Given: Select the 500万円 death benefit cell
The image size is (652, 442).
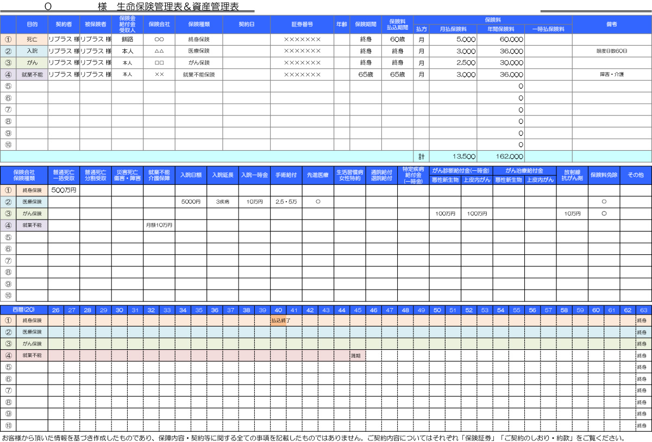Looking at the screenshot, I should pos(64,190).
